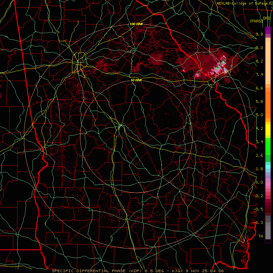
Task: Click the 3.4 value on the color scale
Action: pos(259,142)
